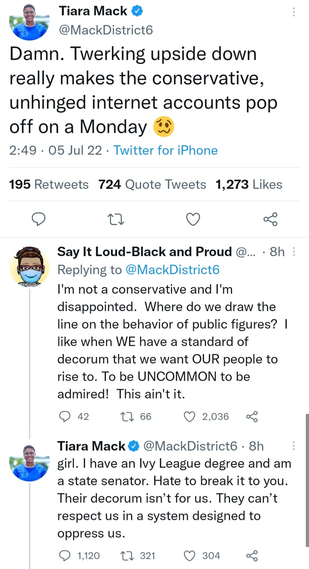The image size is (309, 569).
Task: View the 1,273 Likes list
Action: click(x=249, y=185)
